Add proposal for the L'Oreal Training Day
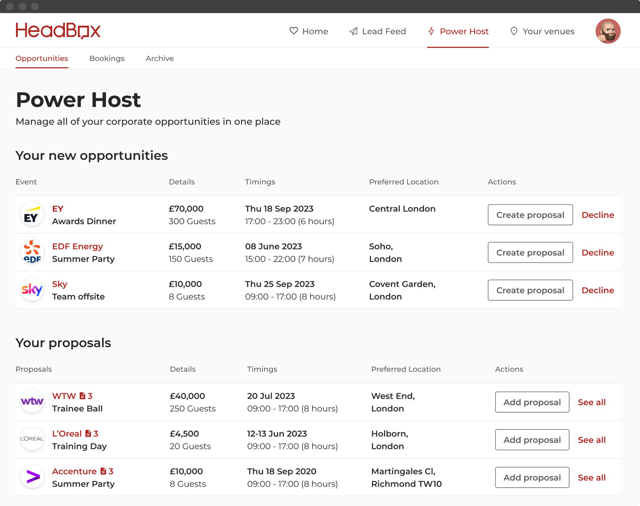Image resolution: width=640 pixels, height=506 pixels. (532, 440)
